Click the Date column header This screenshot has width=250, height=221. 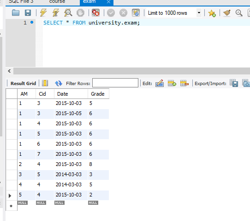(71, 94)
